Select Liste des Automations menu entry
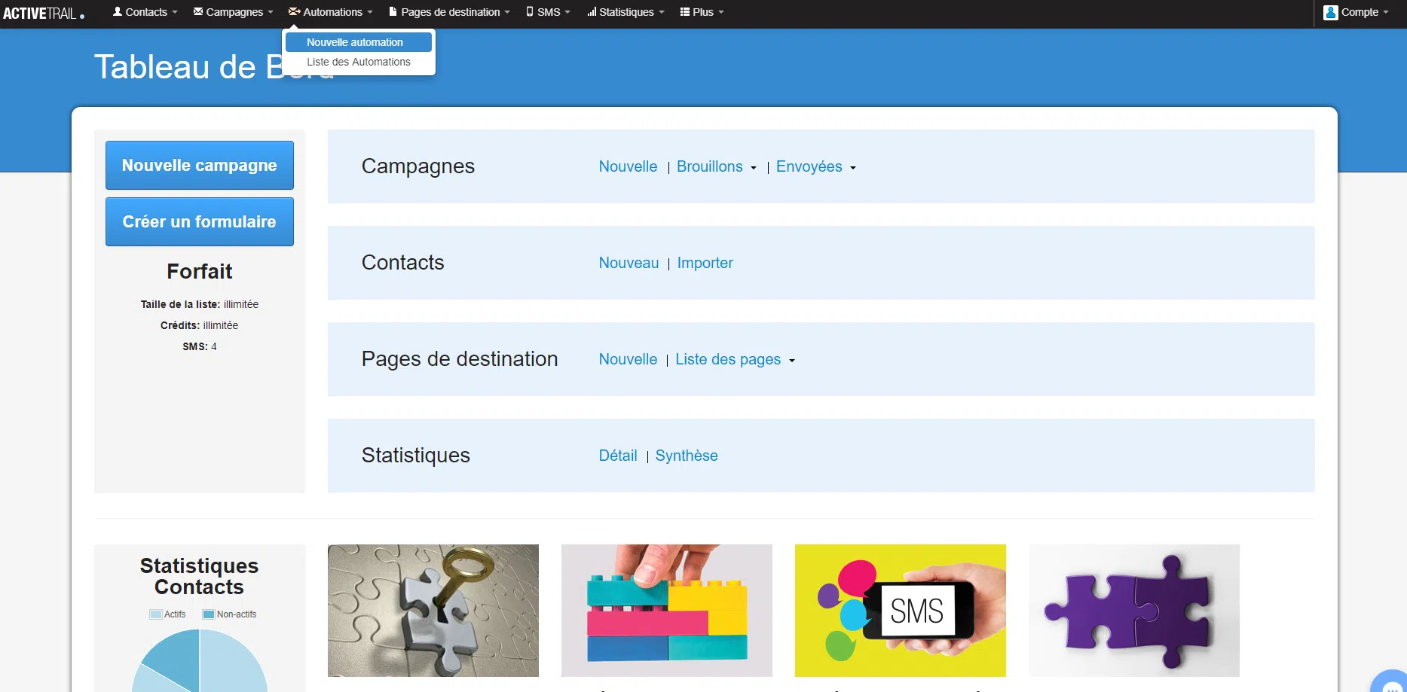The height and width of the screenshot is (692, 1407). pyautogui.click(x=359, y=62)
